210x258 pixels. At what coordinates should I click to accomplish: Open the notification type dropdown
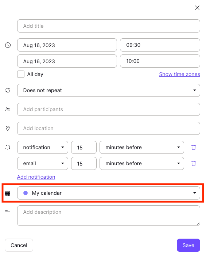(43, 147)
